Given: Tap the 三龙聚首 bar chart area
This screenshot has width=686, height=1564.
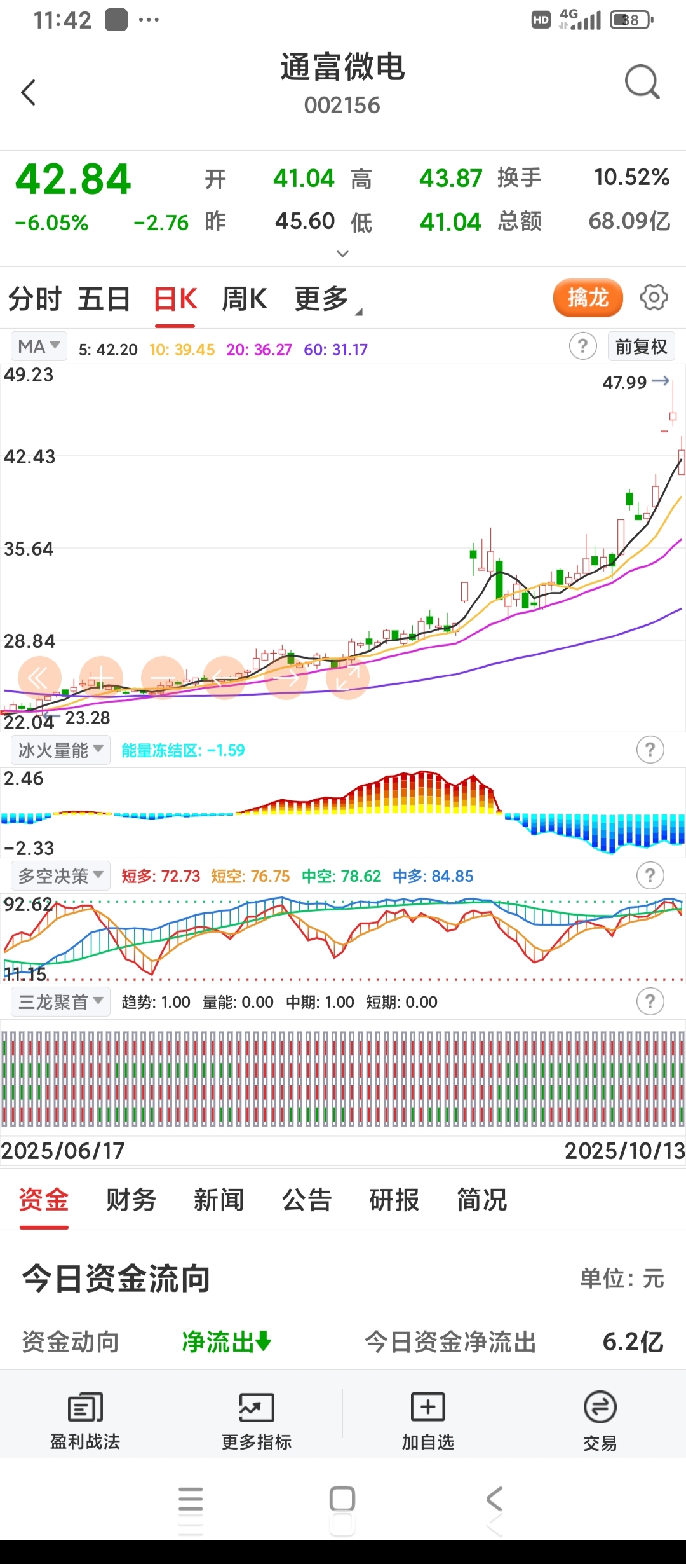Looking at the screenshot, I should click(x=343, y=1078).
